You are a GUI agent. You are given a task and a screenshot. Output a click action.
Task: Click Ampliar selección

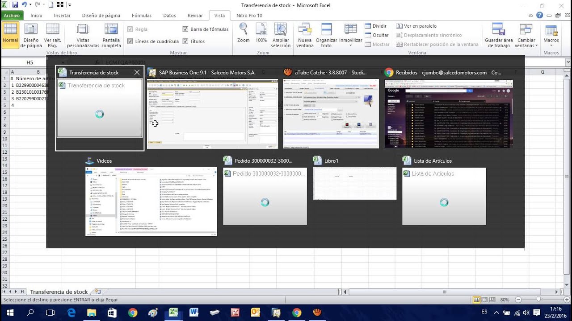[281, 35]
